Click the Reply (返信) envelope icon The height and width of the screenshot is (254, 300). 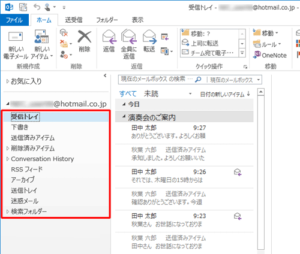click(109, 37)
